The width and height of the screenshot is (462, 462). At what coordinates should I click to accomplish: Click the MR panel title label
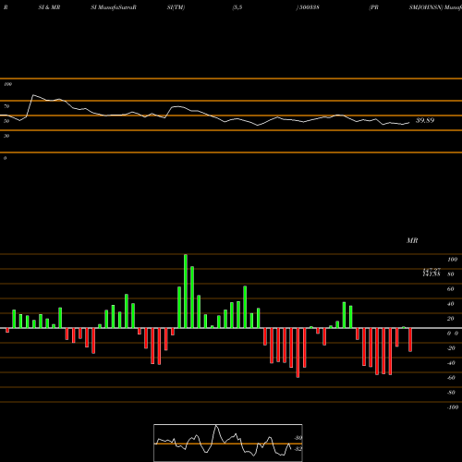412,240
